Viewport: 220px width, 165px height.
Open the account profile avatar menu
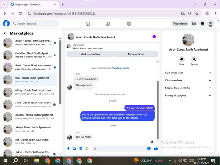point(211,23)
